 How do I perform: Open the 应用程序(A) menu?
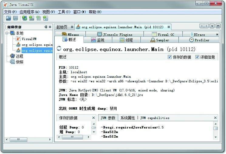29,12
